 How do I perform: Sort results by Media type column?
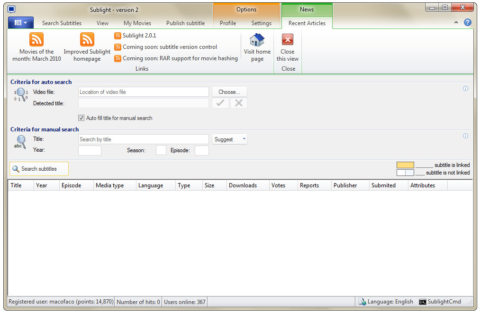(x=115, y=185)
